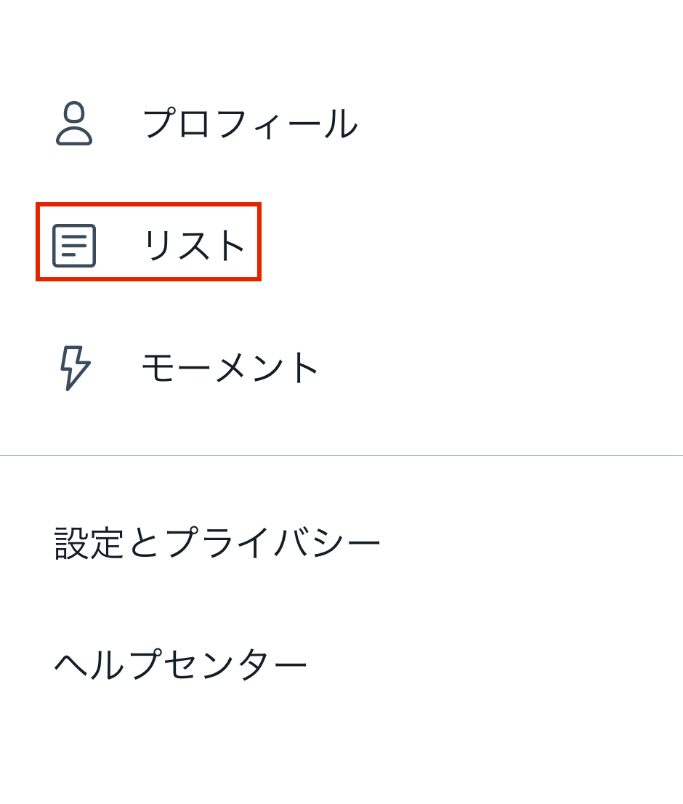The image size is (683, 804).
Task: Select the Lists square text icon
Action: pyautogui.click(x=74, y=246)
